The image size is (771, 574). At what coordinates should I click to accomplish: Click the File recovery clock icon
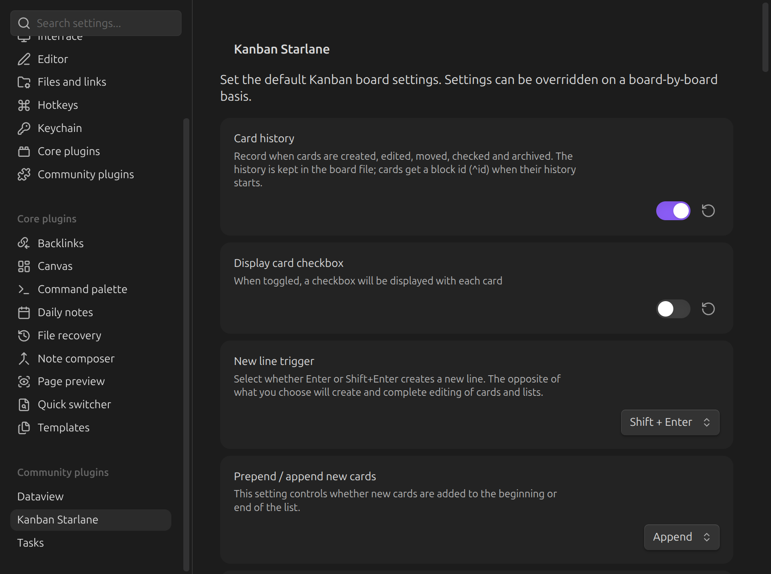[x=24, y=335]
